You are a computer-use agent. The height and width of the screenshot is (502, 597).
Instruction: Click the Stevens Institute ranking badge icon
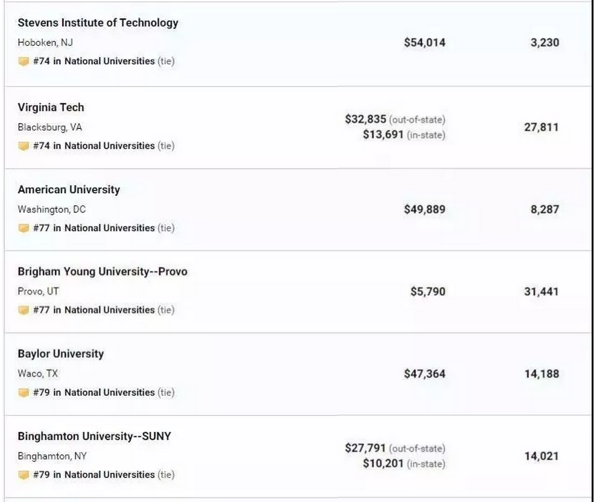[23, 62]
